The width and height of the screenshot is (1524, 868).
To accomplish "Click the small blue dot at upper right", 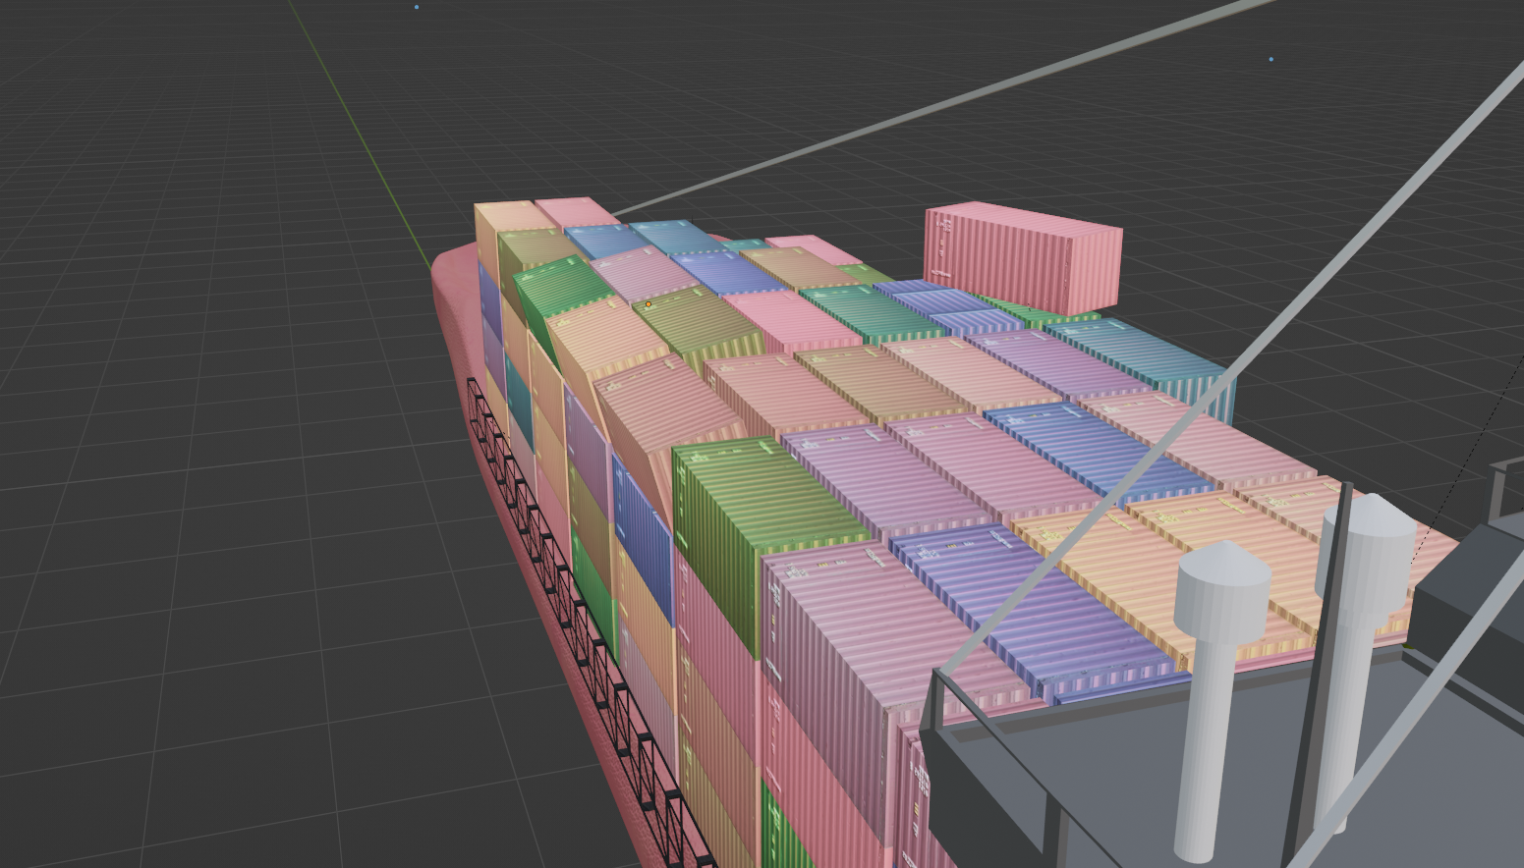I will point(1270,59).
